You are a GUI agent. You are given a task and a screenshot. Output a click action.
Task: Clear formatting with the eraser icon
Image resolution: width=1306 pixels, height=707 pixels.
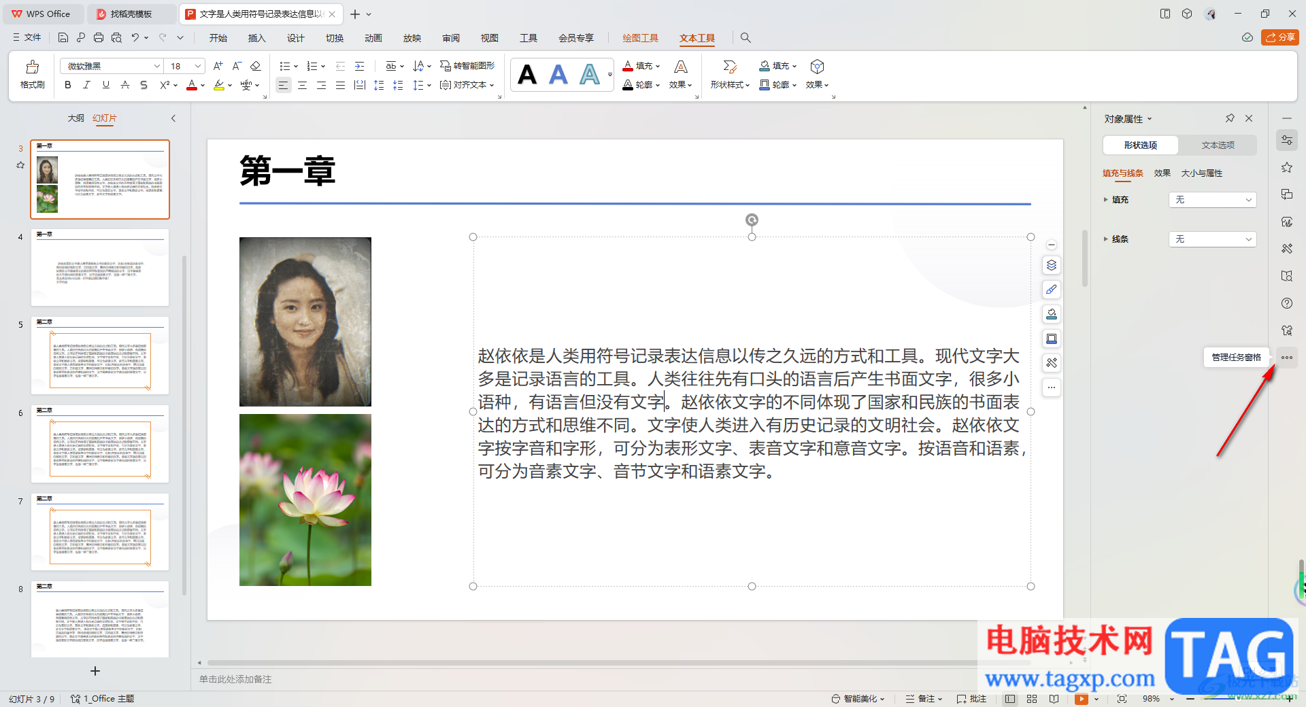256,66
